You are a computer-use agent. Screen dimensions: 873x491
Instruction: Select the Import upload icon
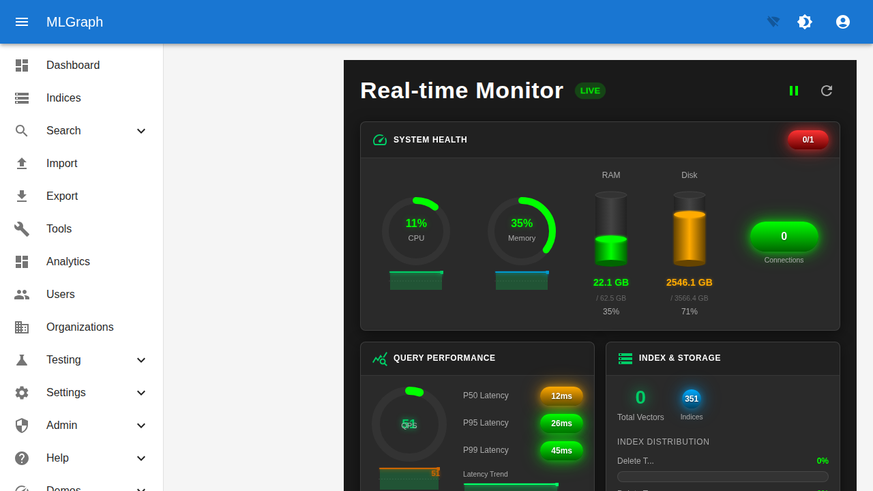pyautogui.click(x=22, y=163)
